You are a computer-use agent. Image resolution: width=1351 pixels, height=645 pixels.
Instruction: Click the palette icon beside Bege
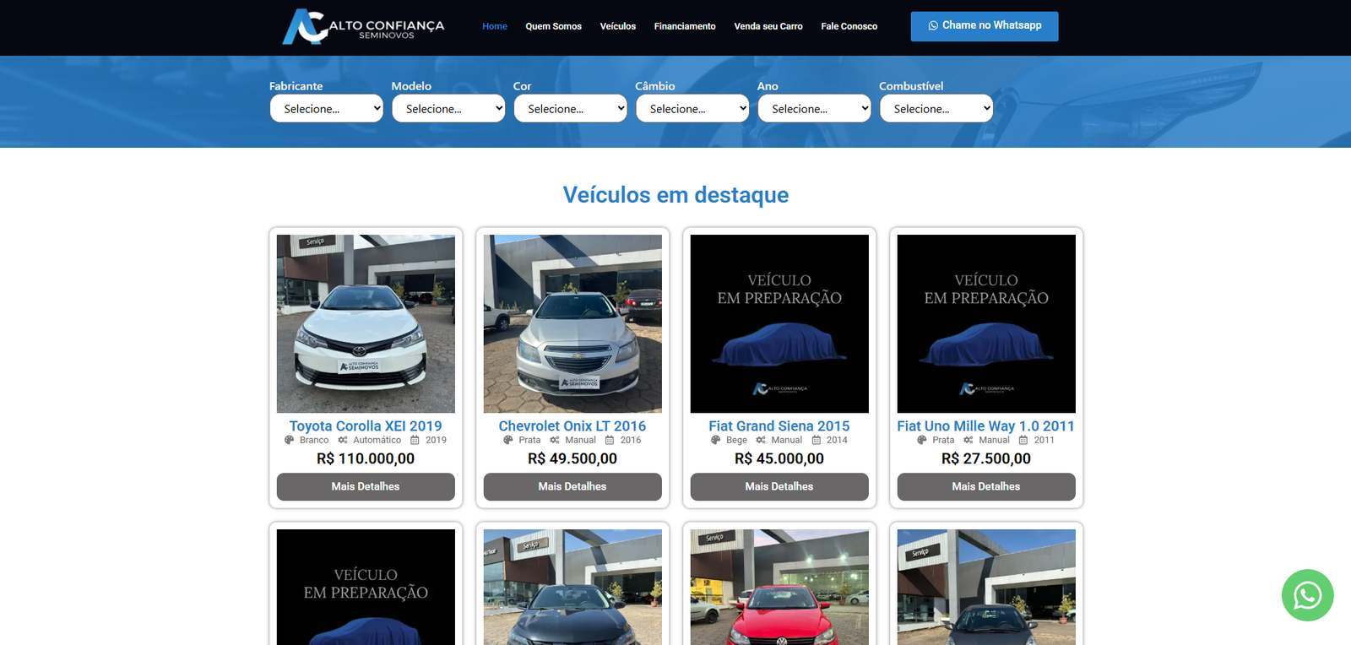pyautogui.click(x=716, y=440)
